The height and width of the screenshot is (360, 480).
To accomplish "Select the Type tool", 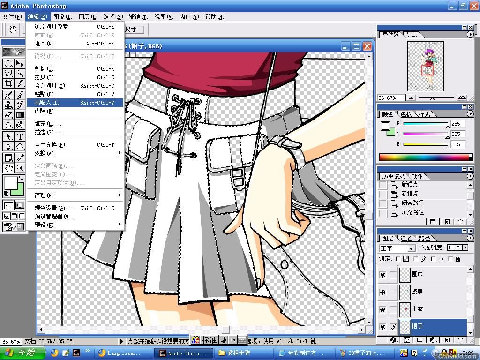I will (x=20, y=136).
